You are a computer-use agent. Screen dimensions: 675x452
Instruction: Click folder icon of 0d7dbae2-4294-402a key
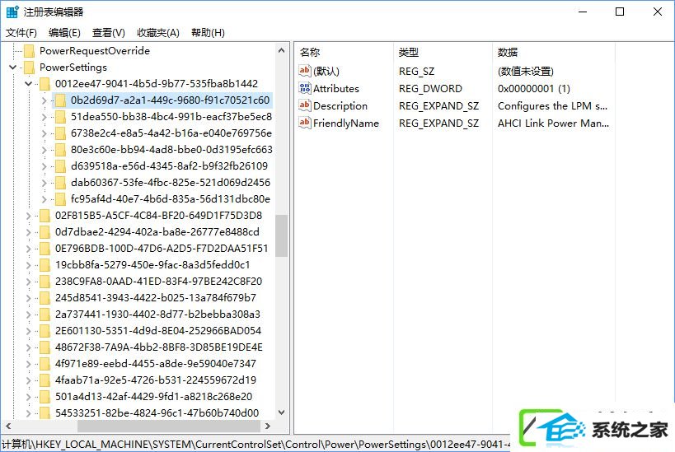click(45, 232)
